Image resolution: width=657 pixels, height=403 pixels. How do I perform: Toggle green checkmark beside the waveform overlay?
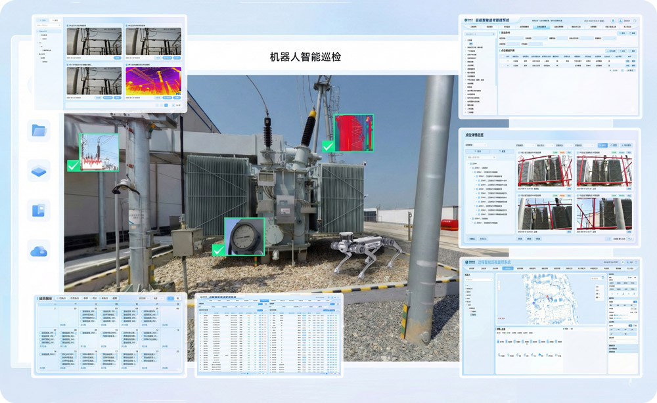74,166
